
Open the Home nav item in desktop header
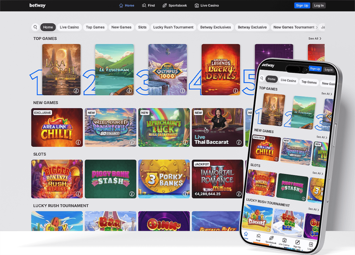pos(126,5)
